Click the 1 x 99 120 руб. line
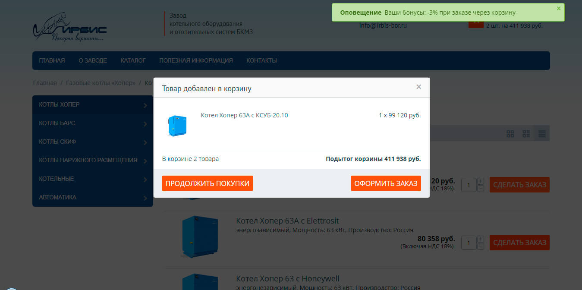 [400, 115]
